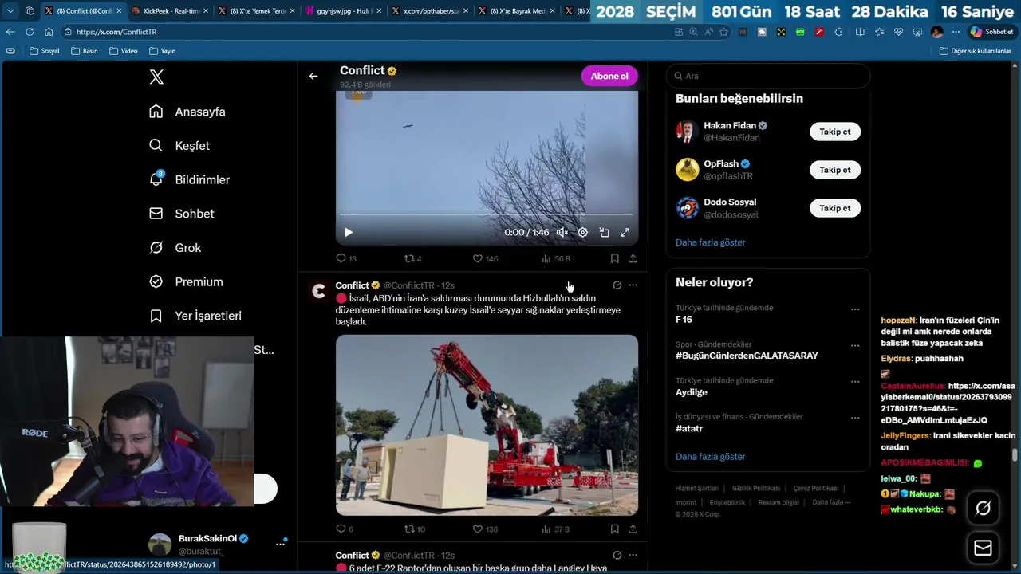Open Diğer sık kullanılanlar folder
This screenshot has height=574, width=1021.
click(x=975, y=51)
